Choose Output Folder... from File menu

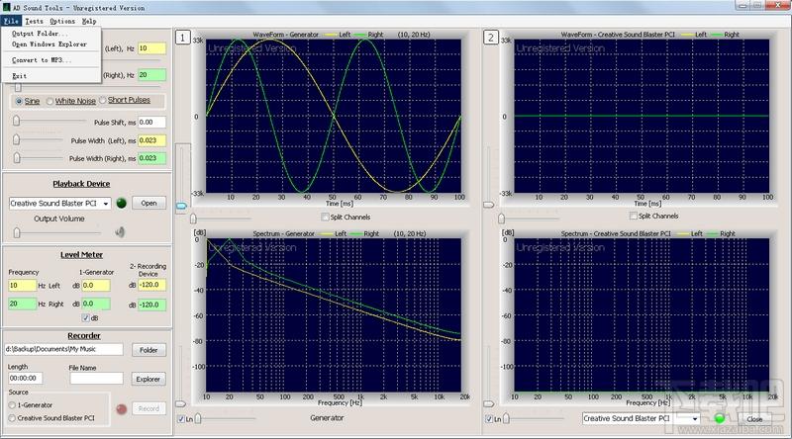coord(40,34)
